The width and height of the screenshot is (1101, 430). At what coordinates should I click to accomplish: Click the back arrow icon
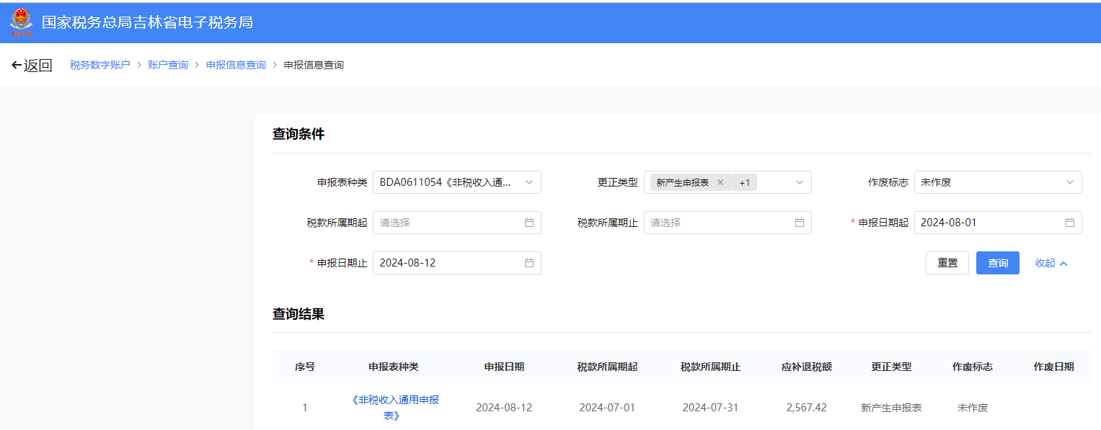(x=17, y=66)
